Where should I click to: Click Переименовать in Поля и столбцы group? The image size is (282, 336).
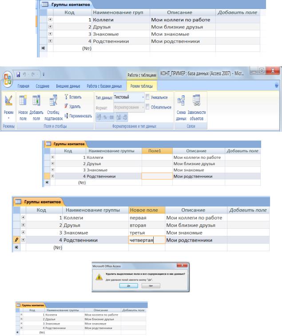click(78, 116)
